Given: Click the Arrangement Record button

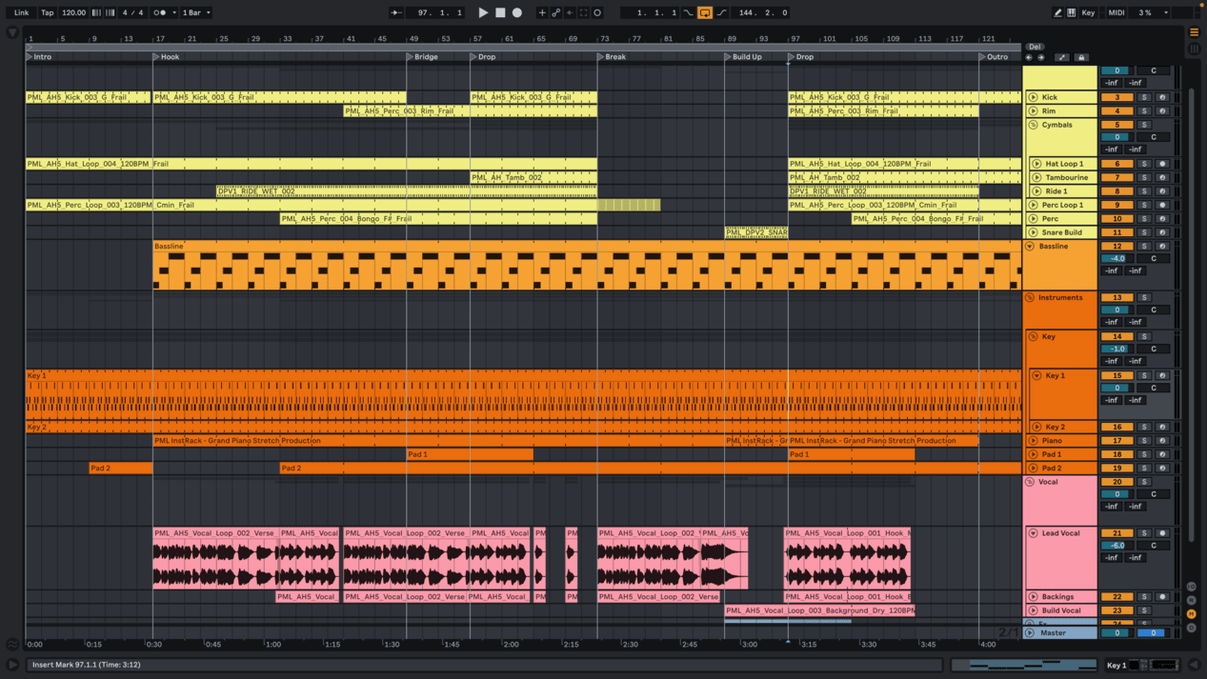Looking at the screenshot, I should [517, 13].
